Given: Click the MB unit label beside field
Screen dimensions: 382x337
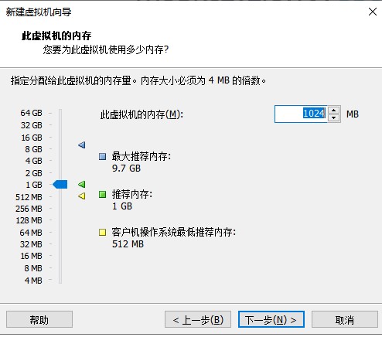Looking at the screenshot, I should [x=353, y=114].
